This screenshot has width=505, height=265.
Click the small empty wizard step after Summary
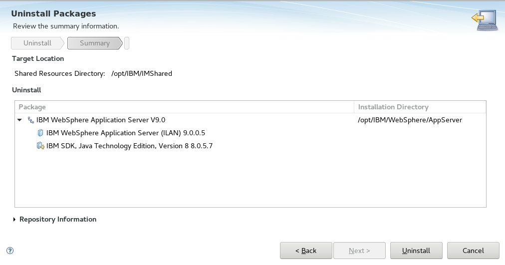(127, 43)
